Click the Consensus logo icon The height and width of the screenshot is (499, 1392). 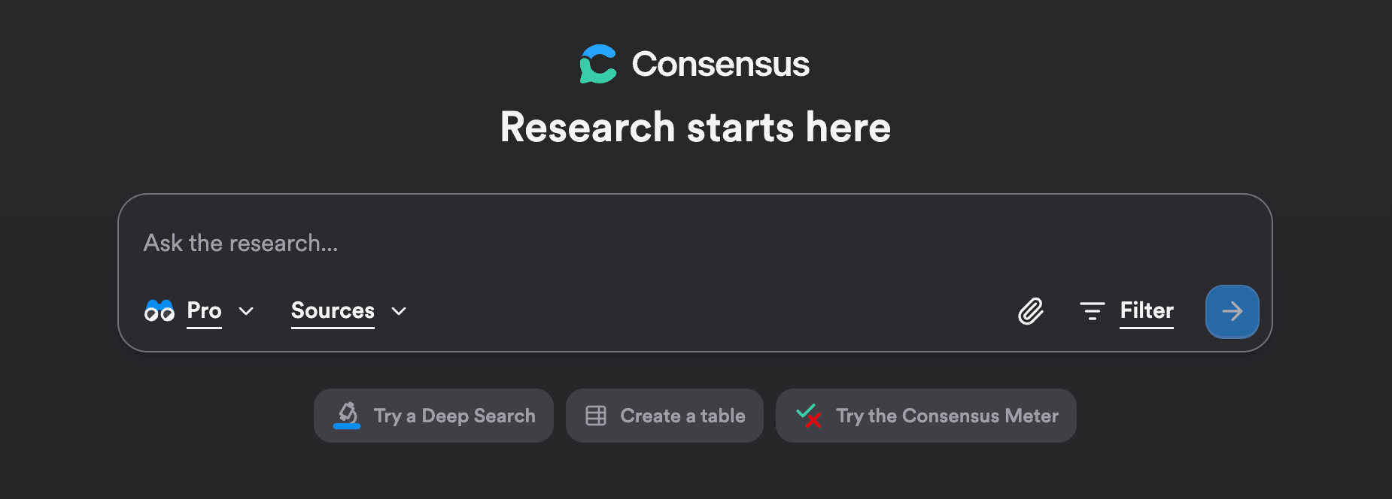tap(598, 64)
